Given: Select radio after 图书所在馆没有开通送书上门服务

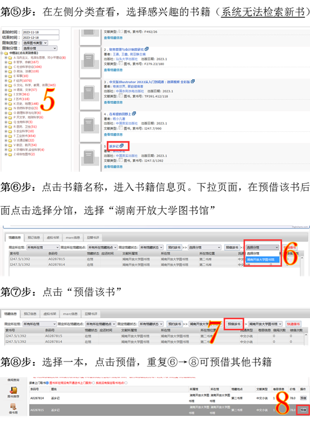Looking at the screenshot, I should [94, 383].
